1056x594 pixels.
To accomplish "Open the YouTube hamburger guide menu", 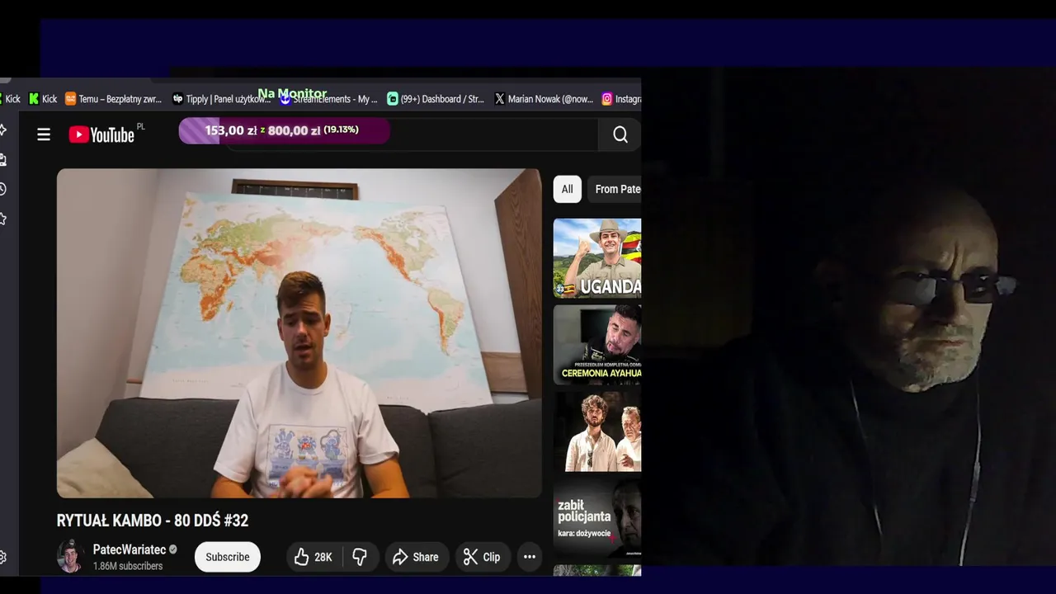I will tap(44, 134).
